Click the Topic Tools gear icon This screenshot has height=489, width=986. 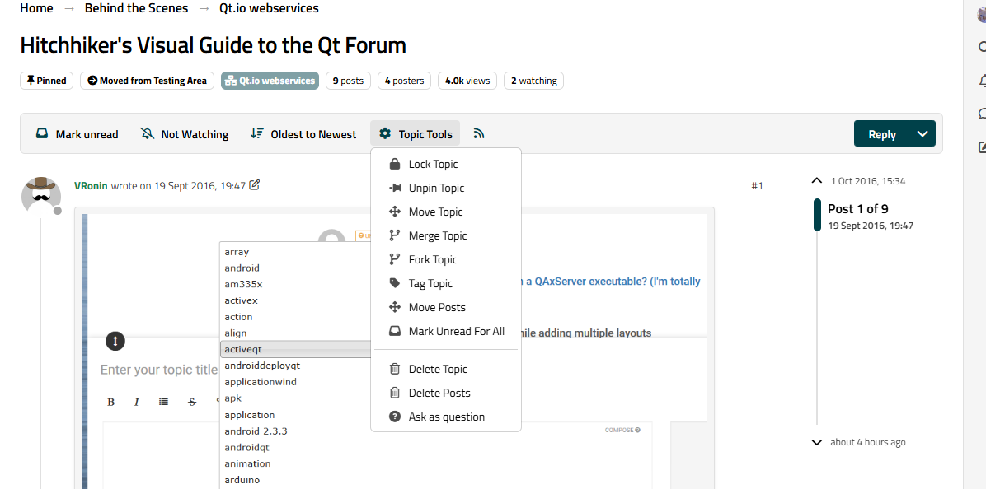pos(385,133)
